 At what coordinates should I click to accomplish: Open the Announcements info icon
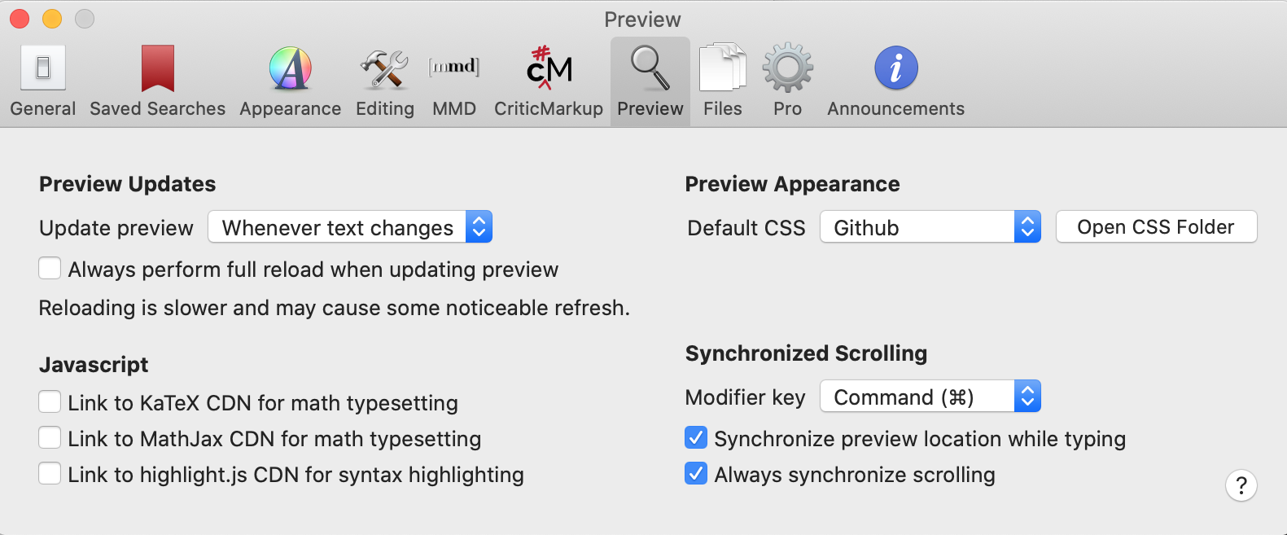pyautogui.click(x=895, y=68)
